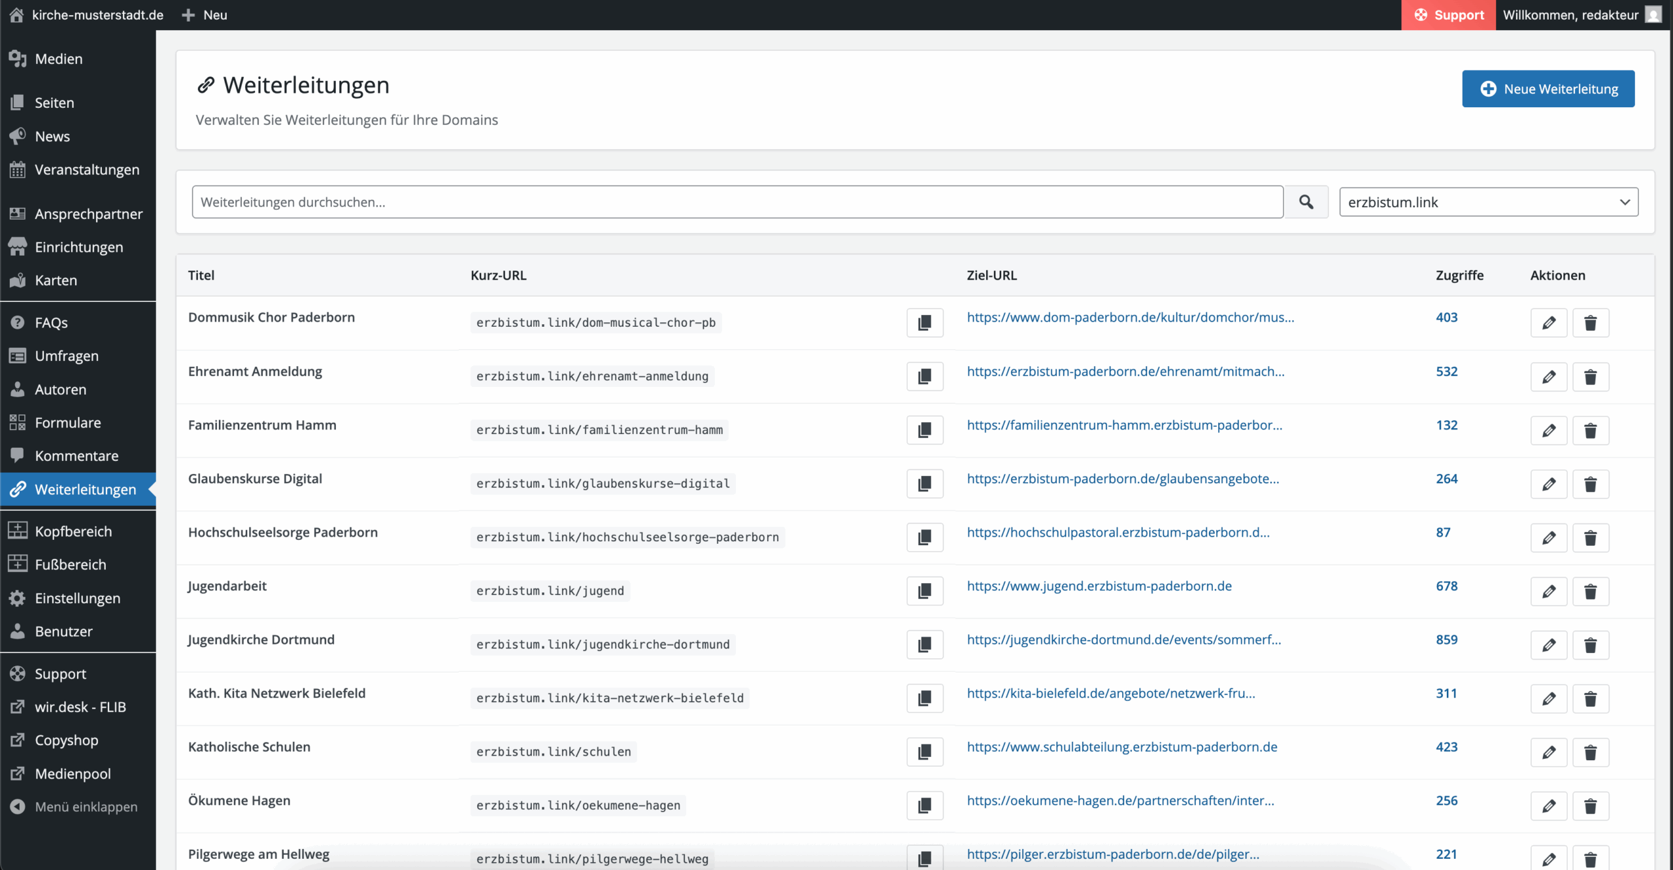Edit the Ehrenamt Anmeldung redirect

tap(1548, 377)
